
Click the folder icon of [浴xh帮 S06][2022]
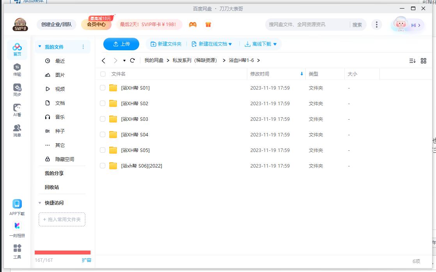(x=113, y=166)
